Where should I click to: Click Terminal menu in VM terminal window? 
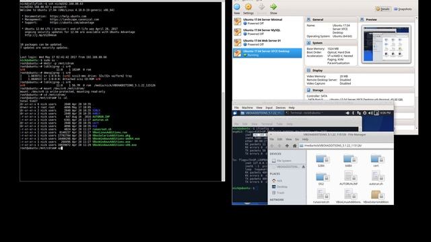click(x=267, y=124)
